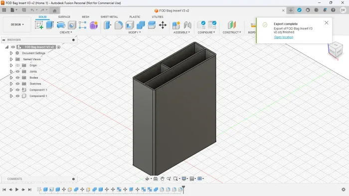Undo the last action

click(x=32, y=10)
